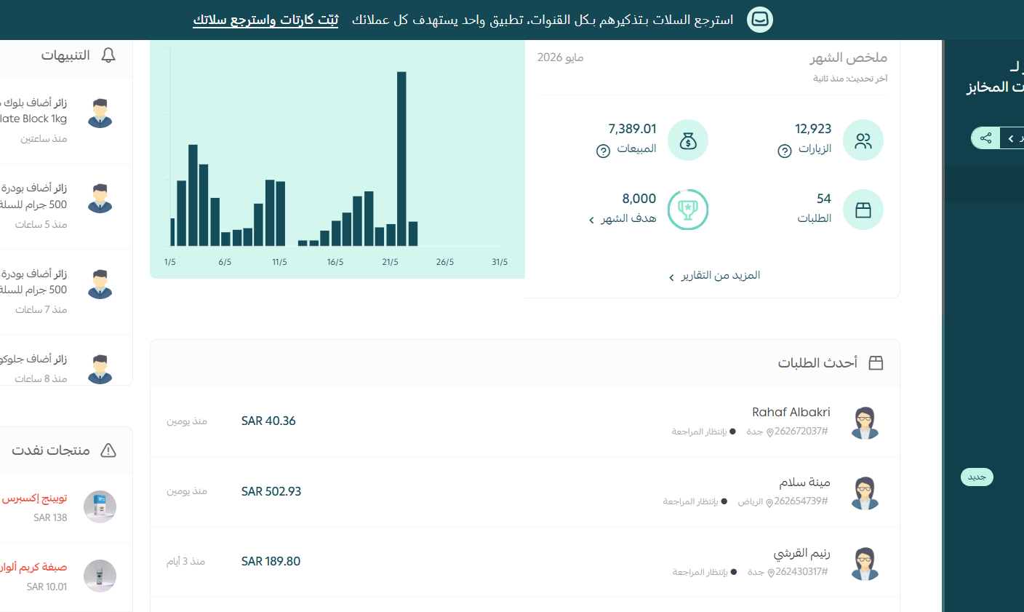The image size is (1024, 612).
Task: Click مينة سلام customer avatar
Action: 865,493
